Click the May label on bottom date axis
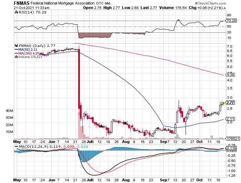The height and width of the screenshot is (183, 241). point(17,180)
